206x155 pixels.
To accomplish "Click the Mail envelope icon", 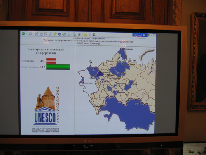I will pyautogui.click(x=69, y=34).
